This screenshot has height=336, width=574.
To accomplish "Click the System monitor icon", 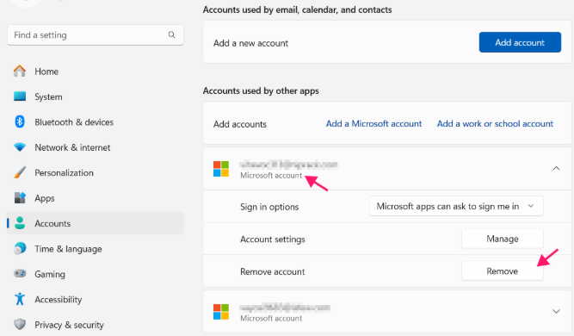I will (x=20, y=96).
